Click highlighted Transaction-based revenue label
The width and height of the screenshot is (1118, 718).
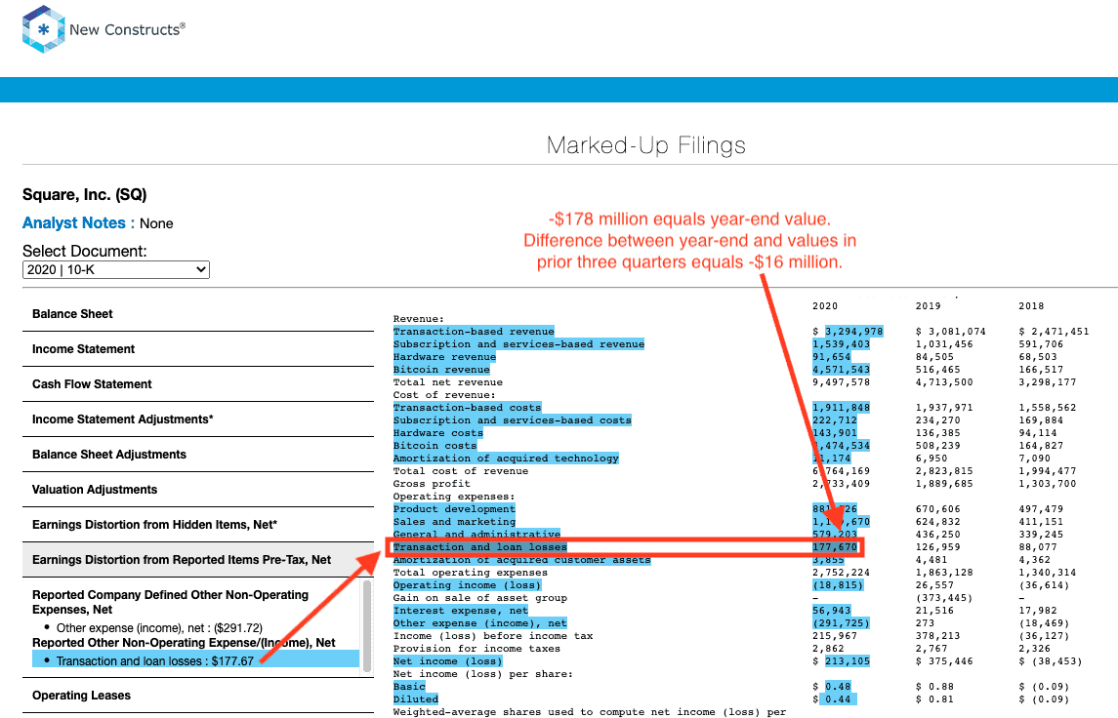[474, 332]
